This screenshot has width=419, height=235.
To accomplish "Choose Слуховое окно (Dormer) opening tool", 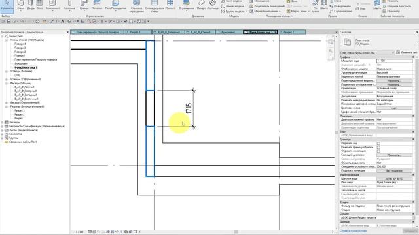I will tap(340, 12).
